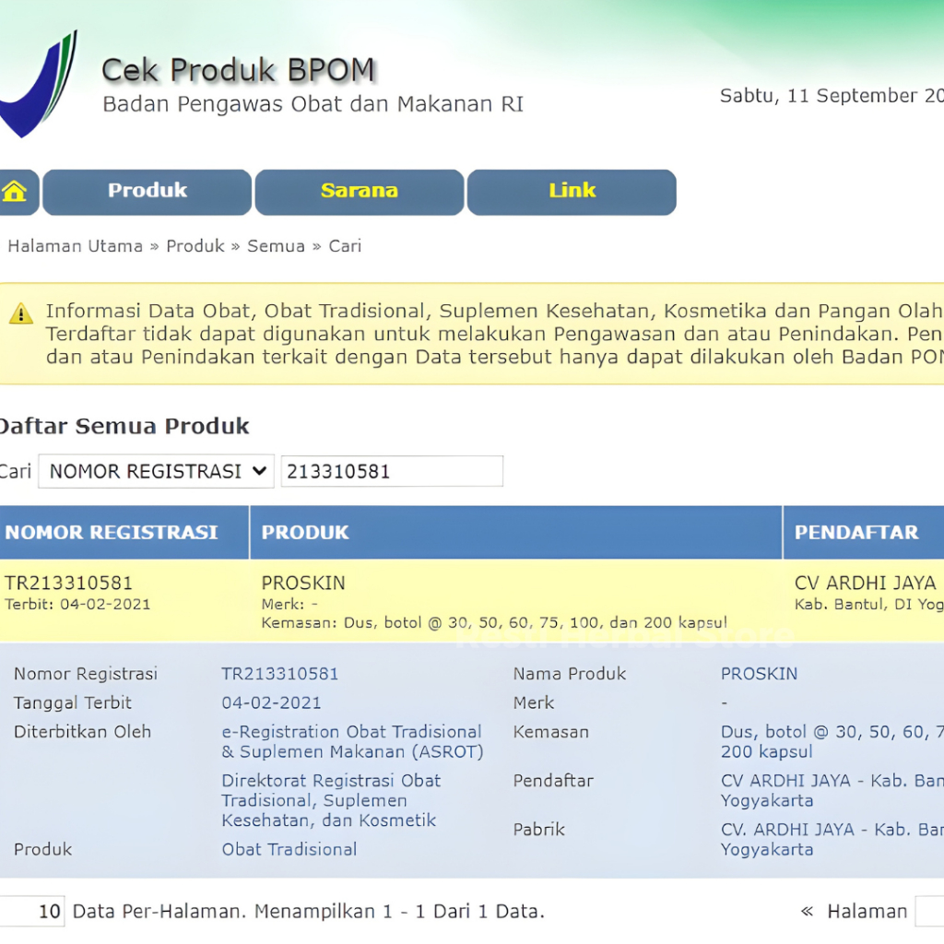The width and height of the screenshot is (944, 944).
Task: Click the search field containing 213310581
Action: [x=392, y=471]
